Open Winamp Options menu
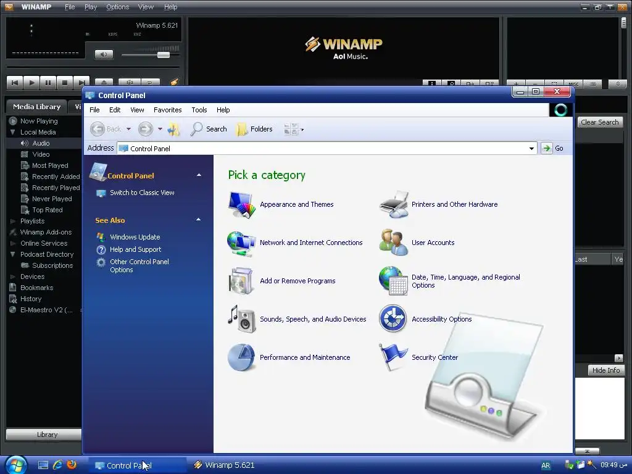This screenshot has width=632, height=474. click(x=117, y=7)
